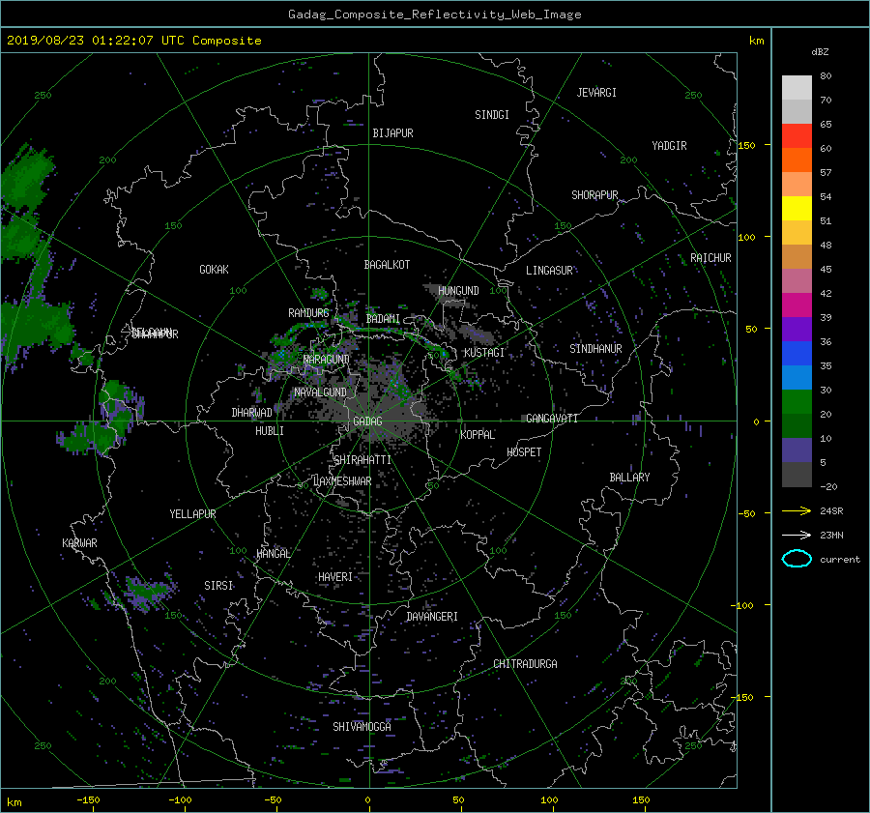Select the BALLARY city label

(x=629, y=478)
